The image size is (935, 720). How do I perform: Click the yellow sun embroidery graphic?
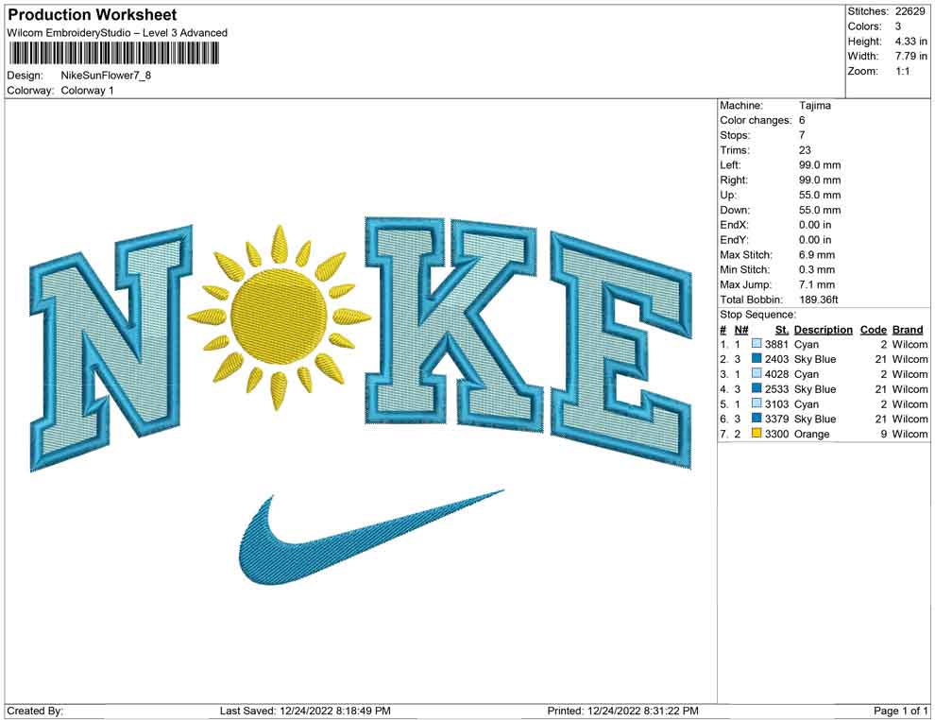coord(279,317)
